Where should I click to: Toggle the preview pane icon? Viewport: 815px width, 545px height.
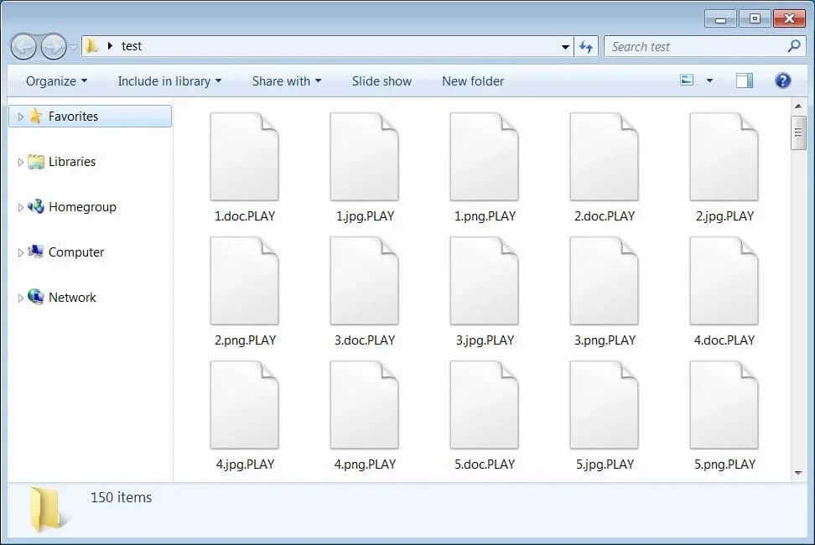point(744,80)
